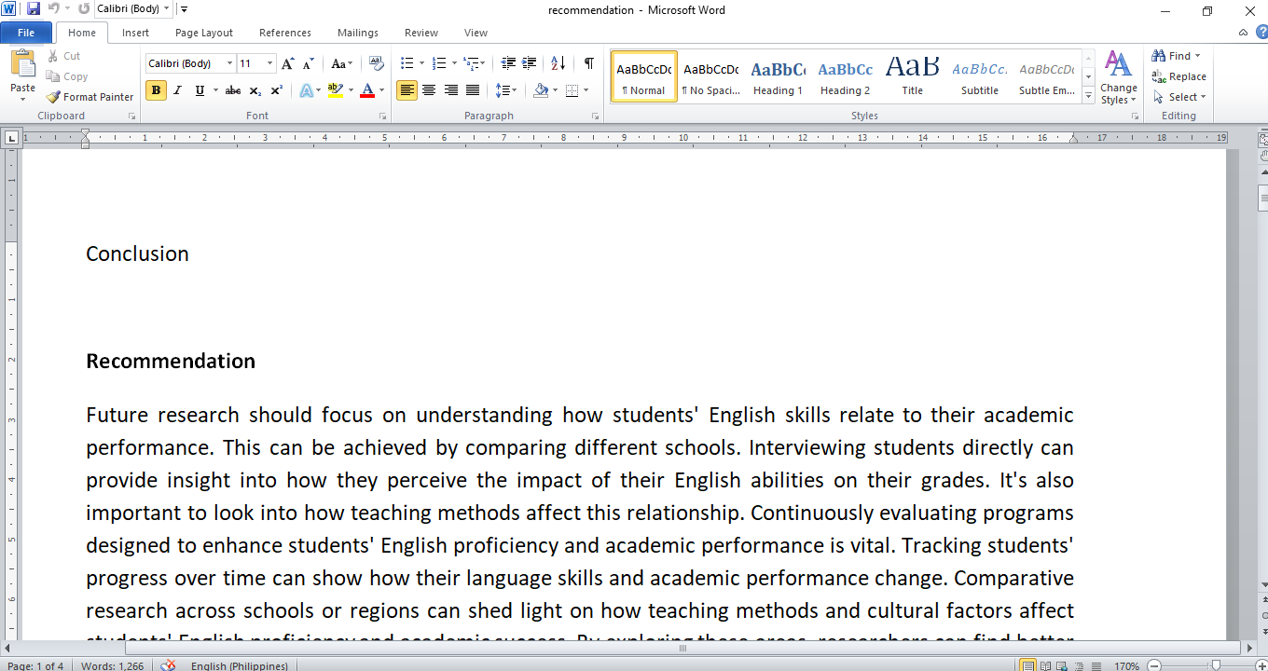Start a numbered list
This screenshot has height=671, width=1268.
440,63
